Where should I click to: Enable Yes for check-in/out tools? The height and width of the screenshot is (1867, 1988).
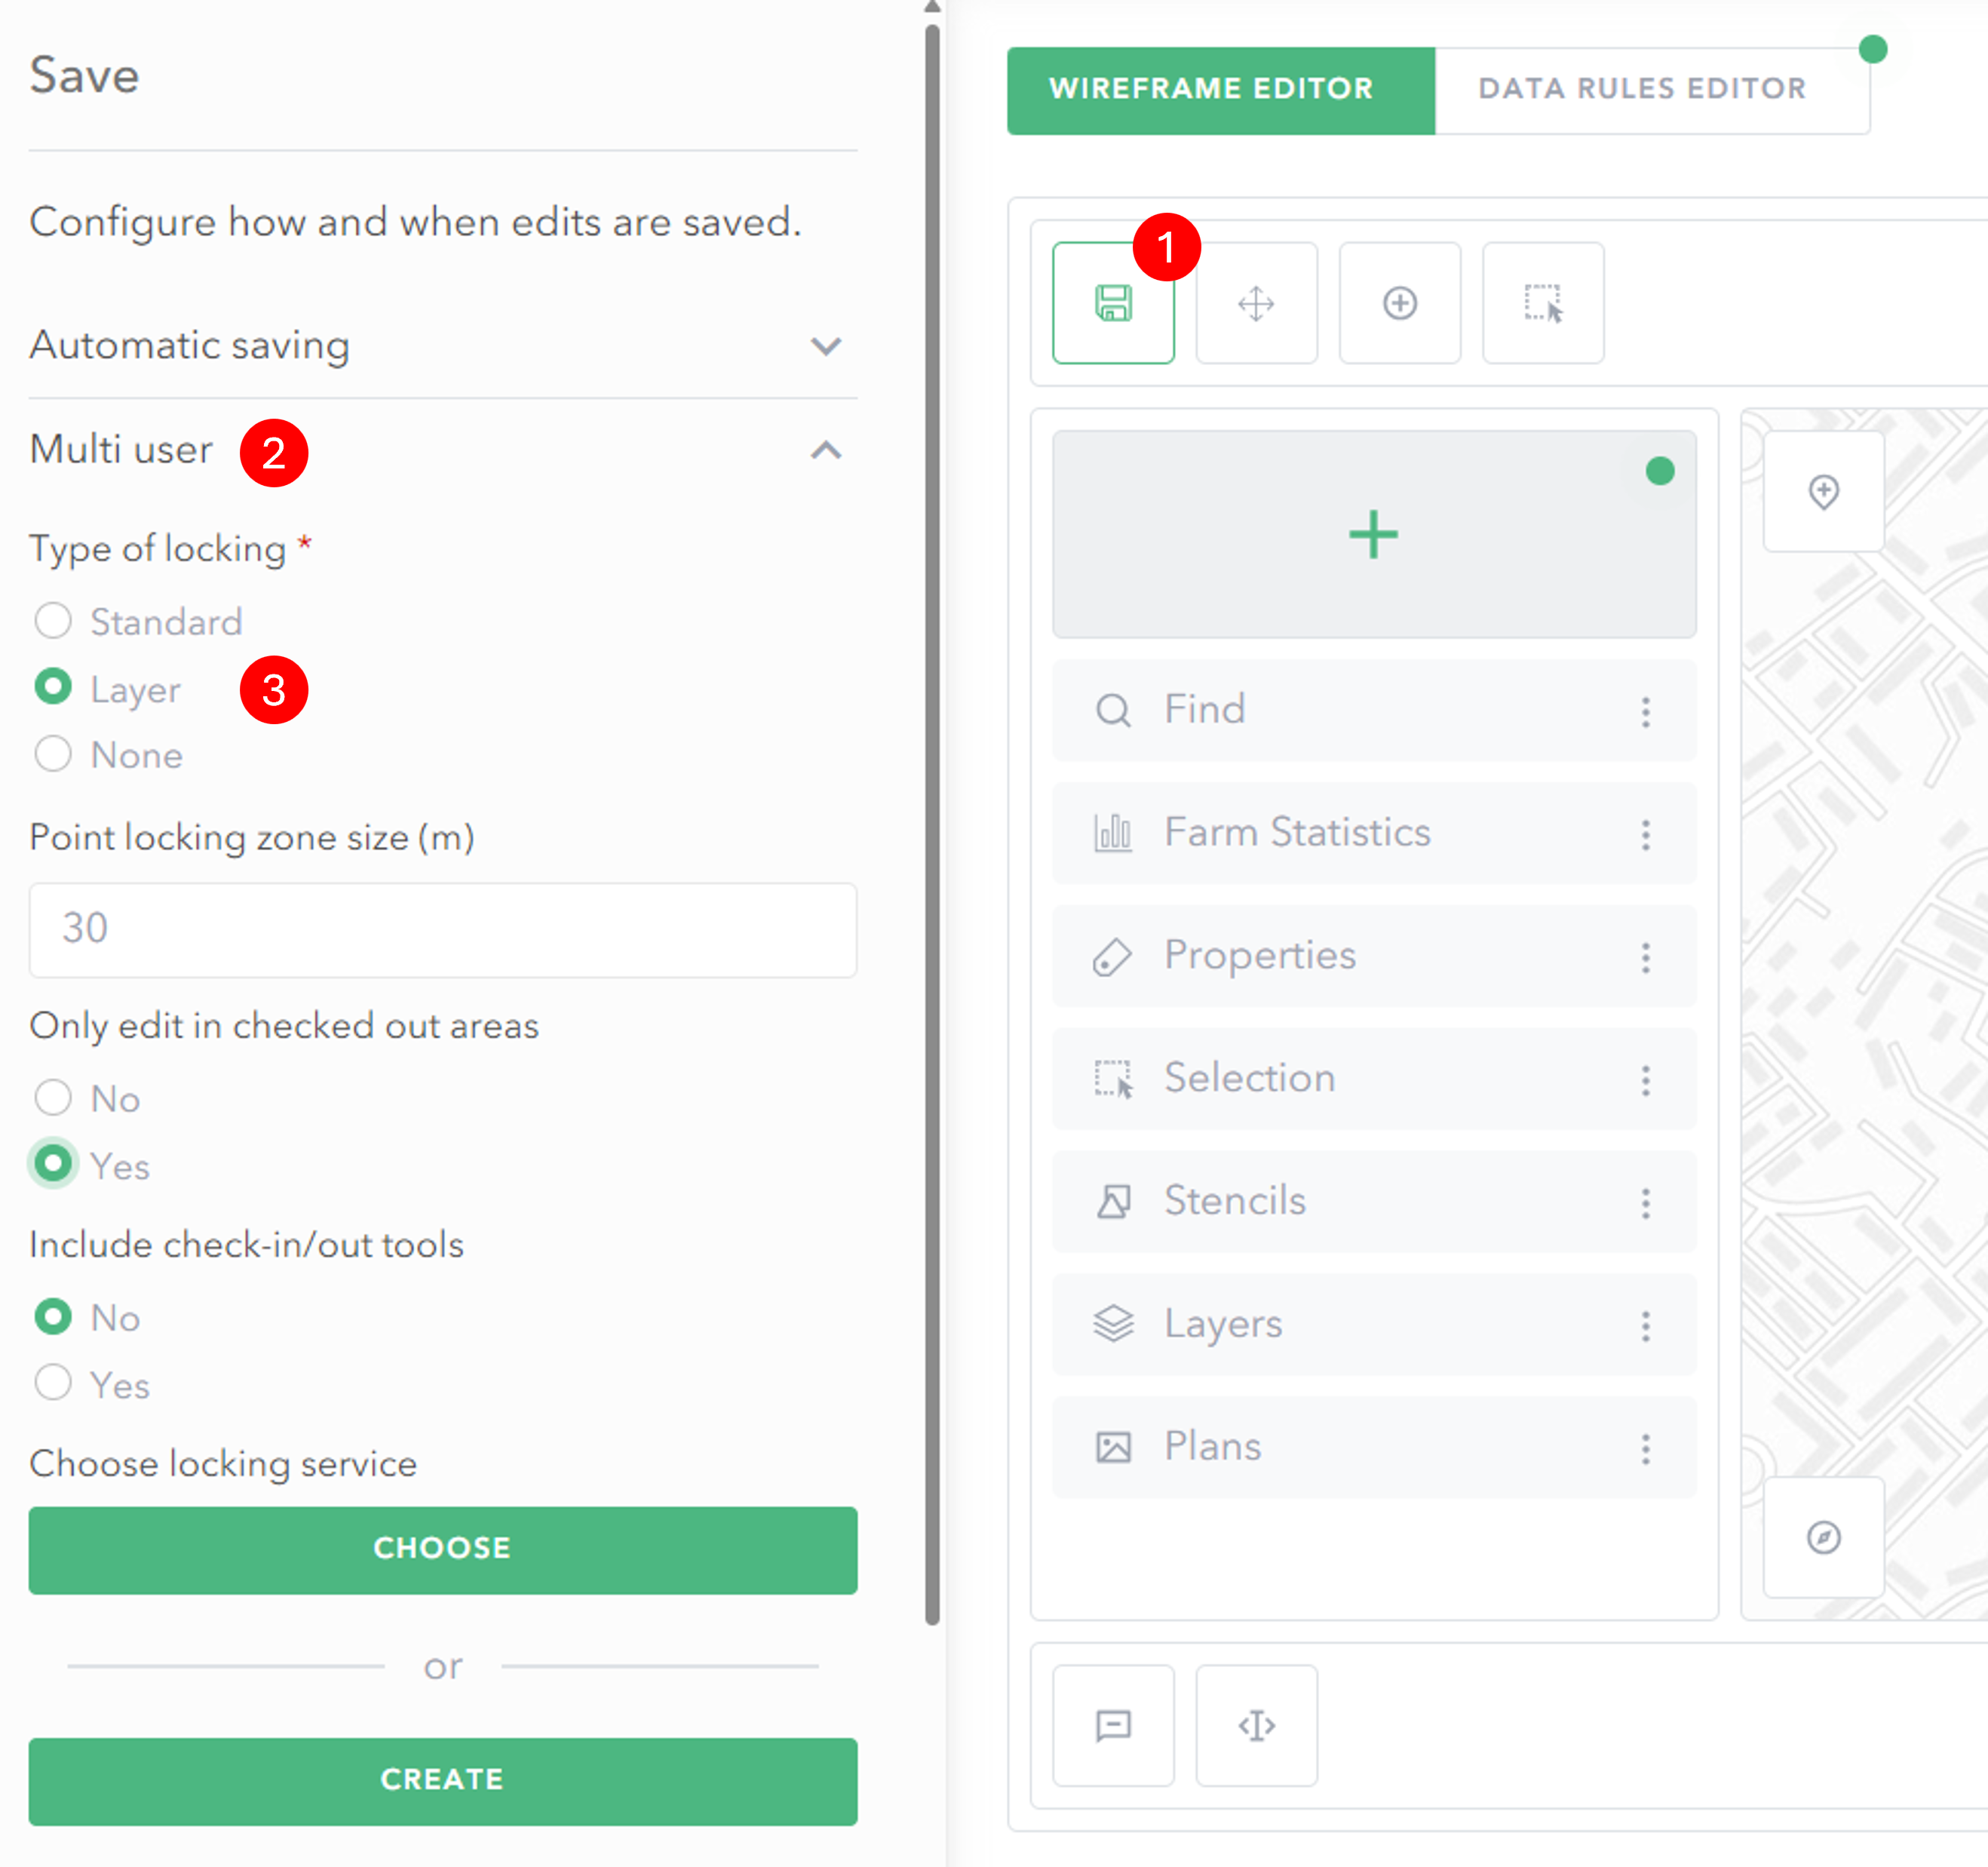pyautogui.click(x=53, y=1384)
